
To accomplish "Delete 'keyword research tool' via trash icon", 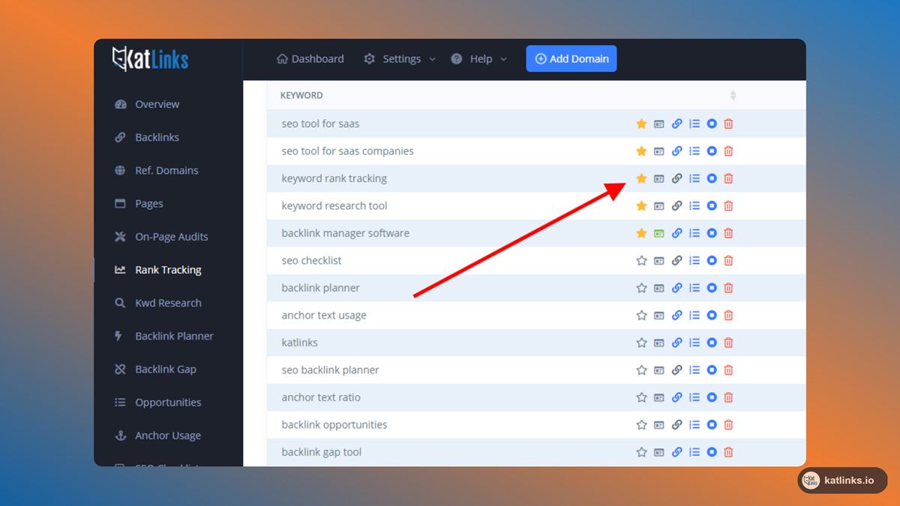I will pos(728,205).
